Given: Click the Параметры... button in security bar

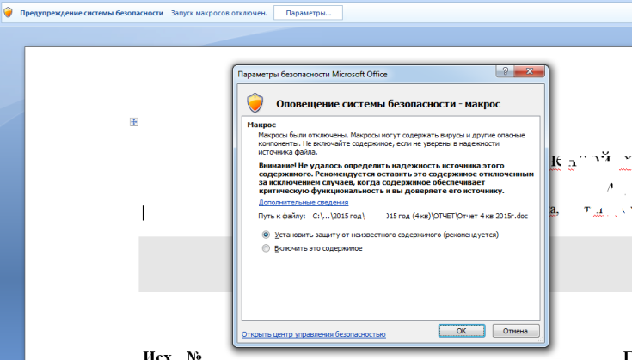Looking at the screenshot, I should click(308, 13).
